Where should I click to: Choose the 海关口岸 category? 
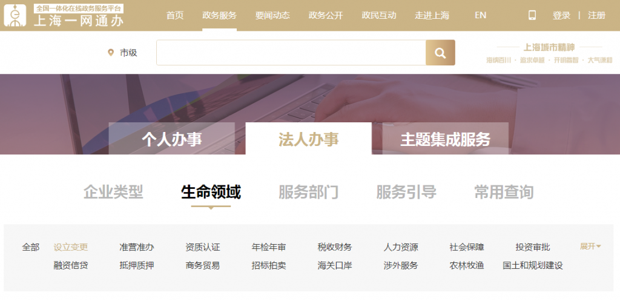pyautogui.click(x=335, y=265)
